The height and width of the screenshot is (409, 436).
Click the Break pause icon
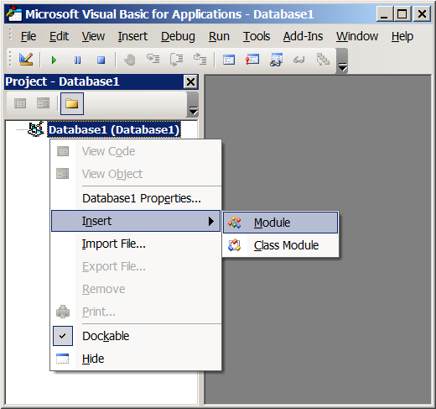pyautogui.click(x=77, y=60)
